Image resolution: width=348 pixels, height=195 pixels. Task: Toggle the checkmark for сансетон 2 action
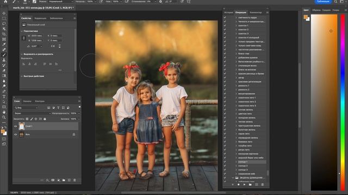tap(225, 29)
